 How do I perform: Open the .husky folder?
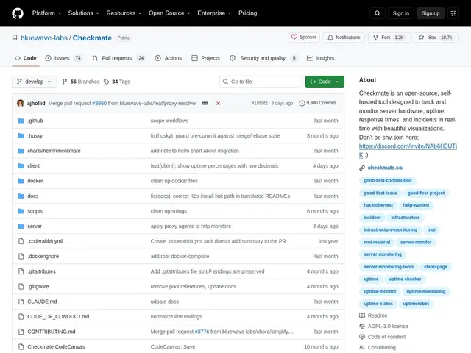coord(35,135)
